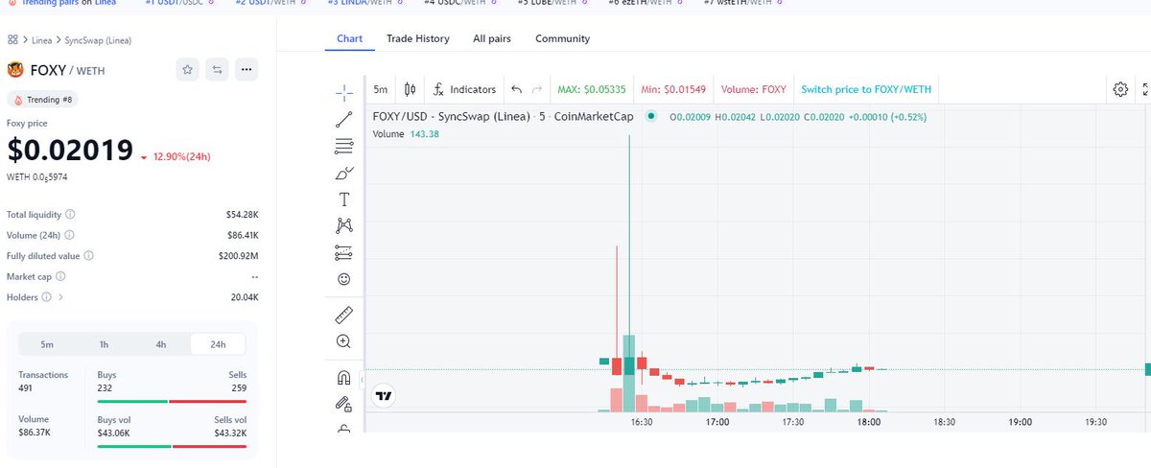Image resolution: width=1151 pixels, height=468 pixels.
Task: Open the candlestick chart type selector
Action: point(411,89)
